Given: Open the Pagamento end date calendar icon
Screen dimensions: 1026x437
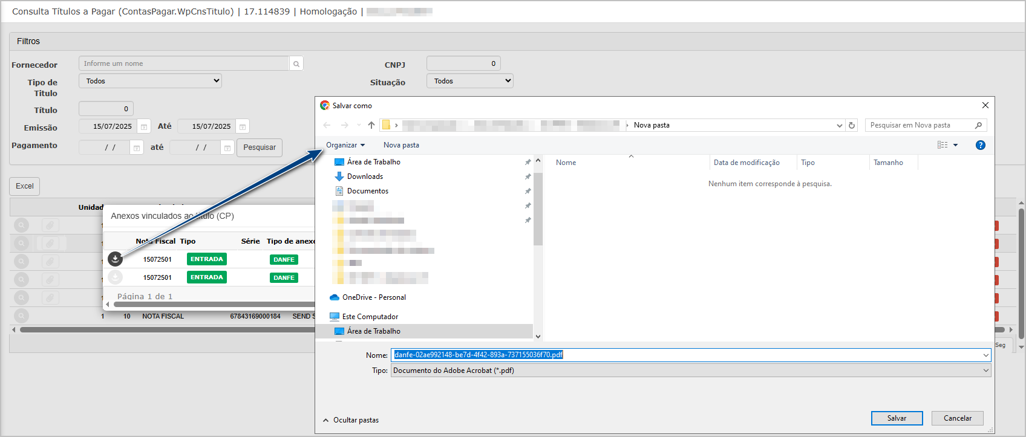Looking at the screenshot, I should [x=227, y=147].
